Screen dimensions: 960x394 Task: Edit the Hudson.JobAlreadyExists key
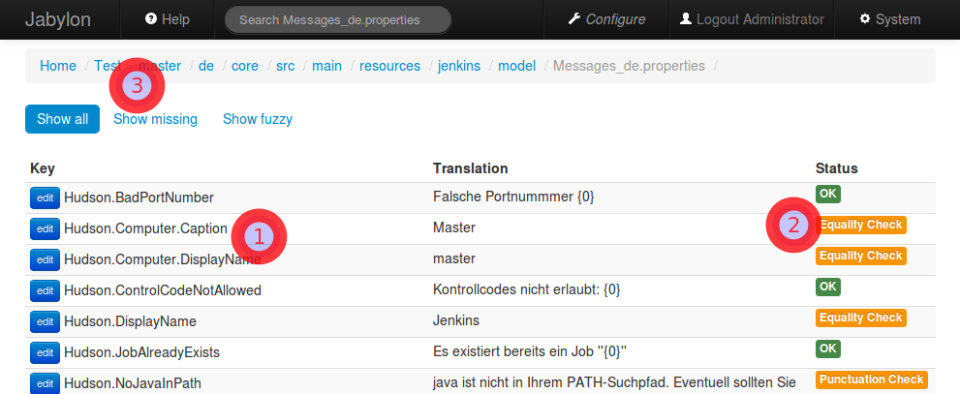coord(45,352)
